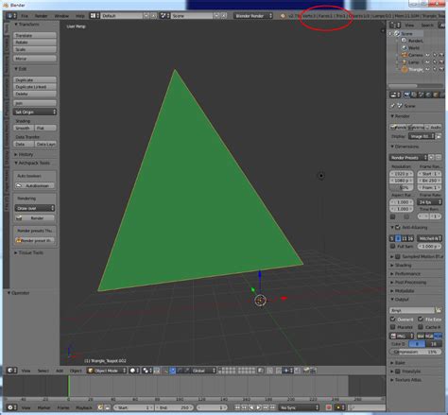Click the Duplicate button in tool shelf
This screenshot has width=448, height=415.
click(35, 80)
